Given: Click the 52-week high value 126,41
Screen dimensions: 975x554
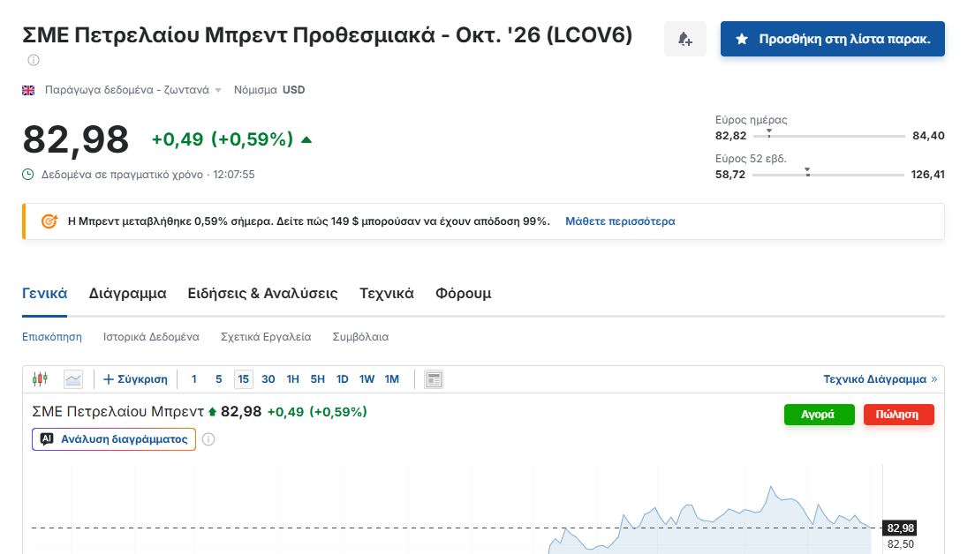Looking at the screenshot, I should pyautogui.click(x=927, y=175).
